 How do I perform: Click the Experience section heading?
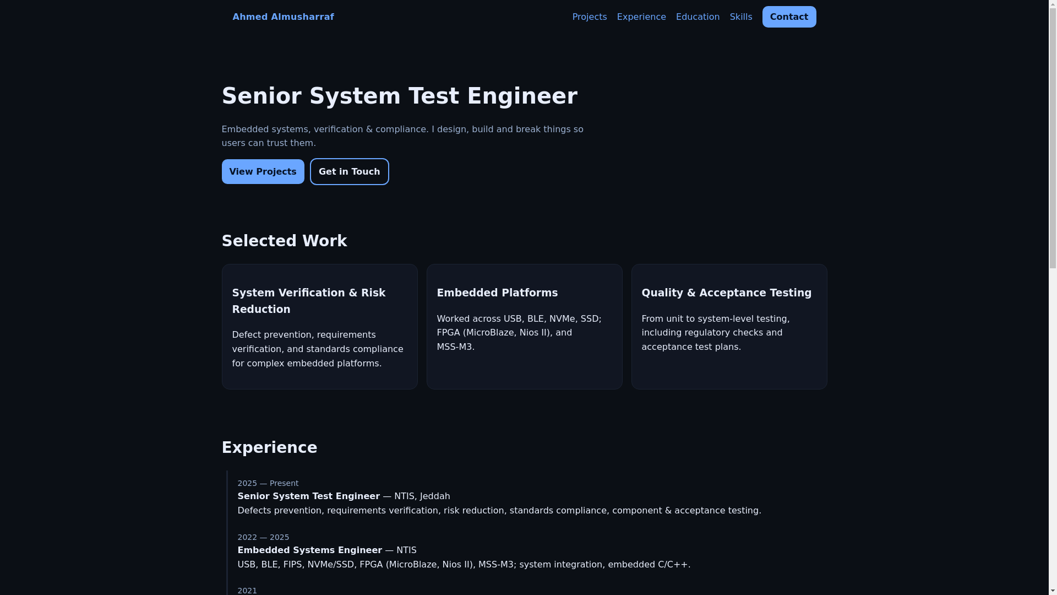269,448
